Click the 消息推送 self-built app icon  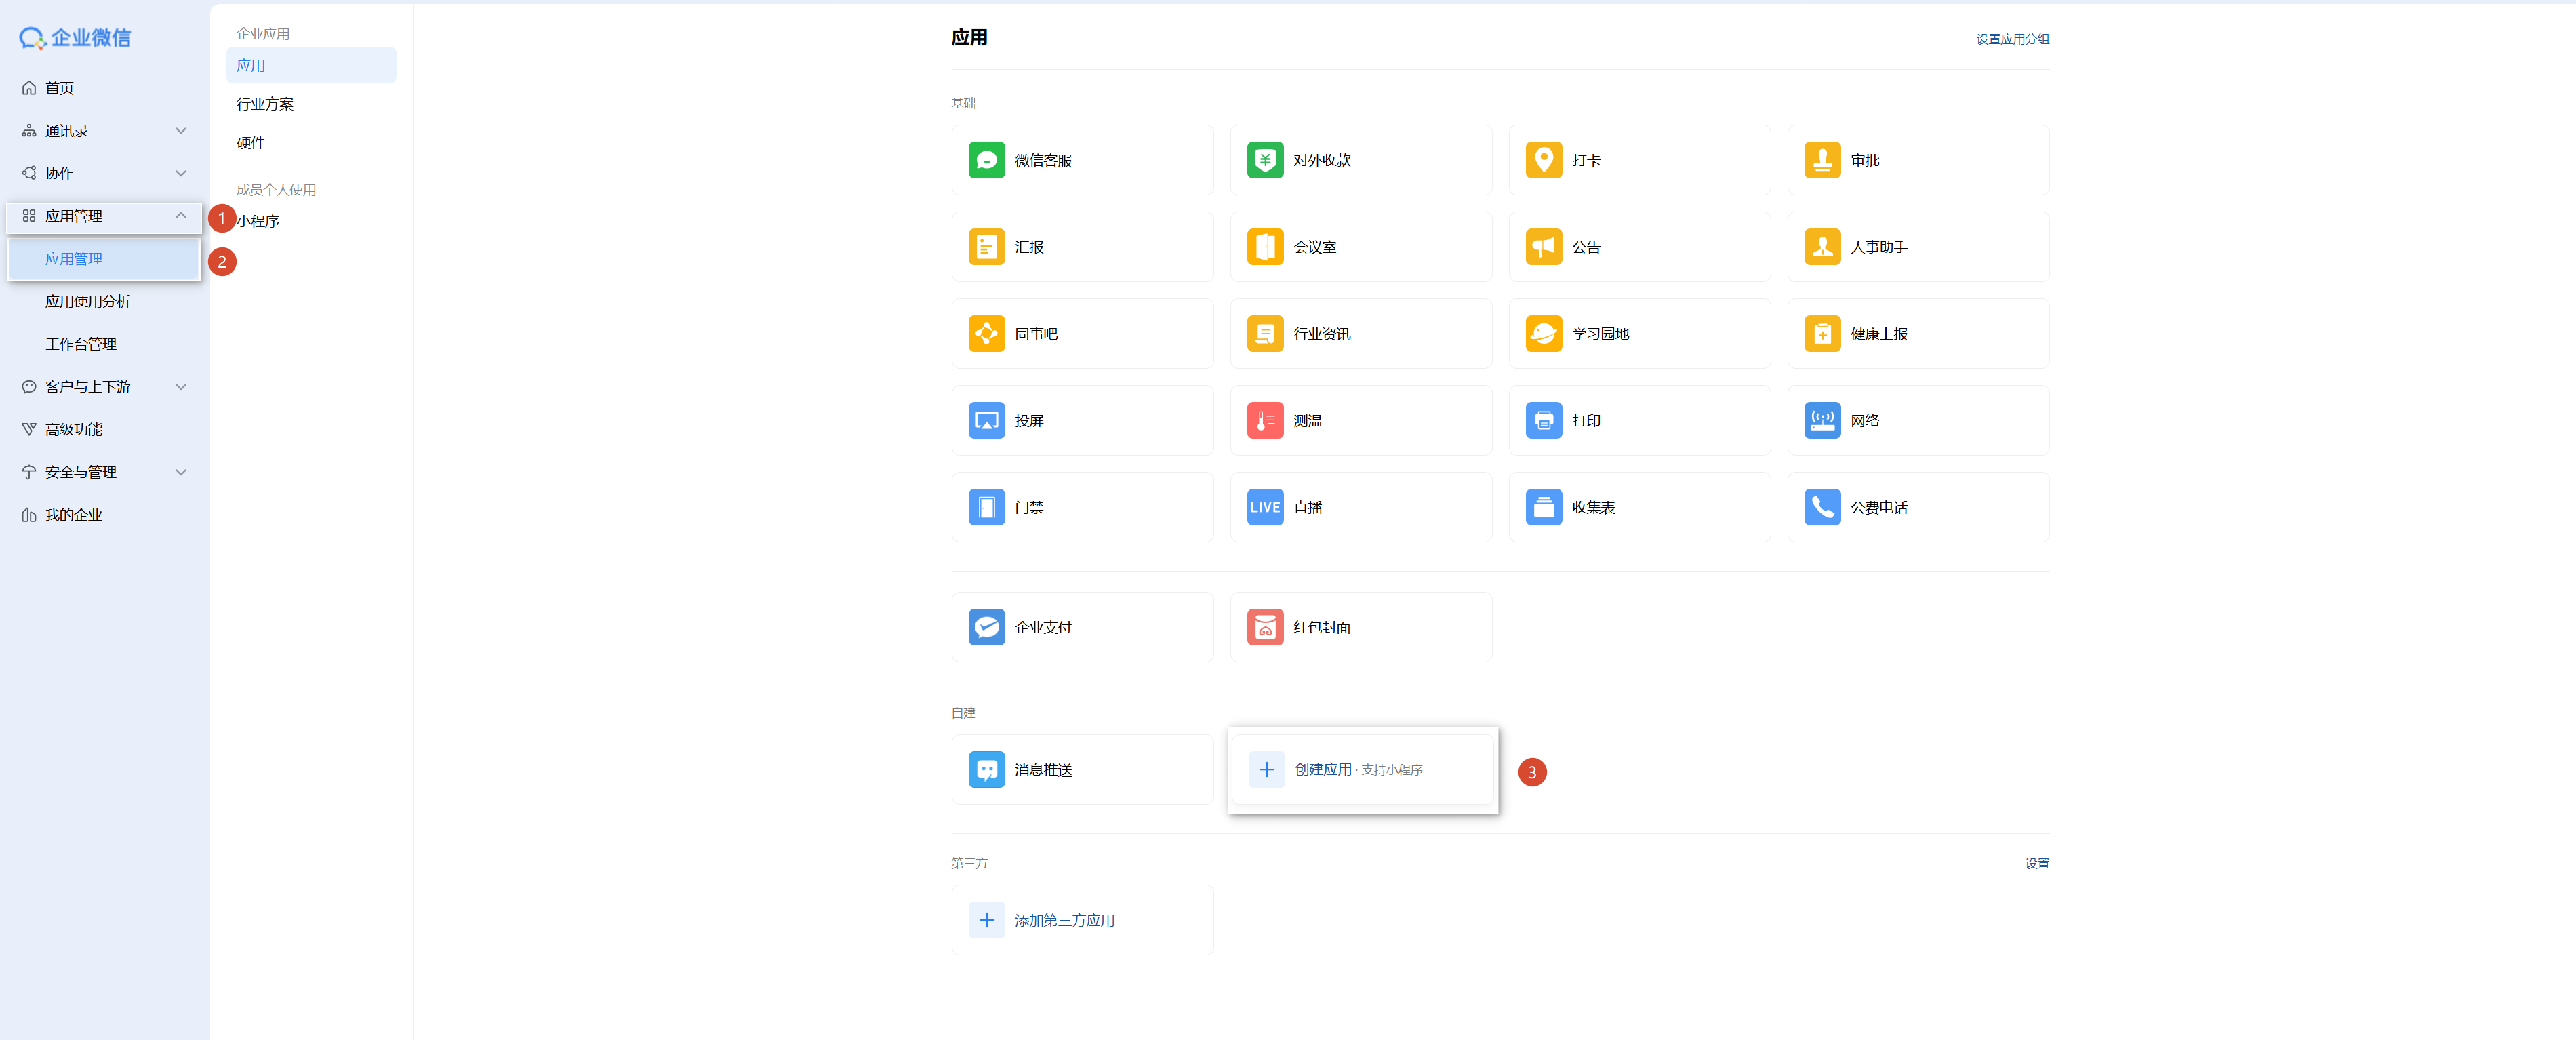(986, 770)
